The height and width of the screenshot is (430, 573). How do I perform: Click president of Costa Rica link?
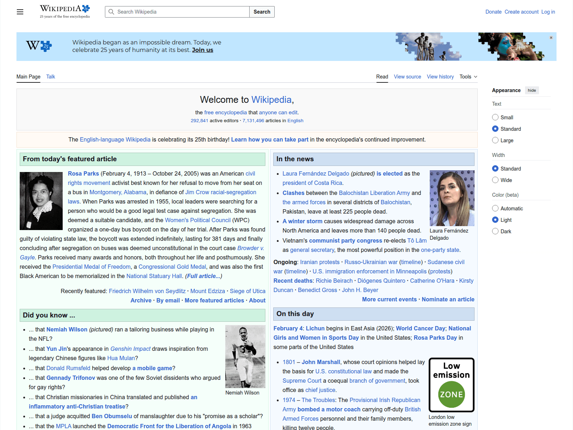tap(312, 183)
